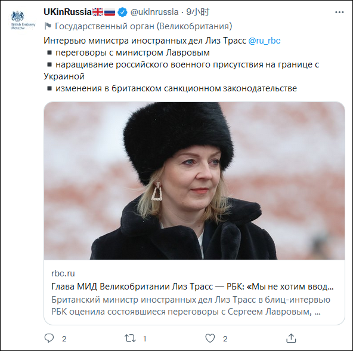353x351 pixels.
Task: Click the blue verified badge
Action: (122, 12)
